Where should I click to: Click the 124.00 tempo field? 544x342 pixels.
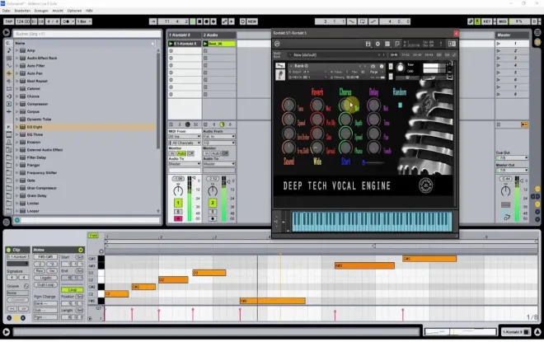pos(23,21)
